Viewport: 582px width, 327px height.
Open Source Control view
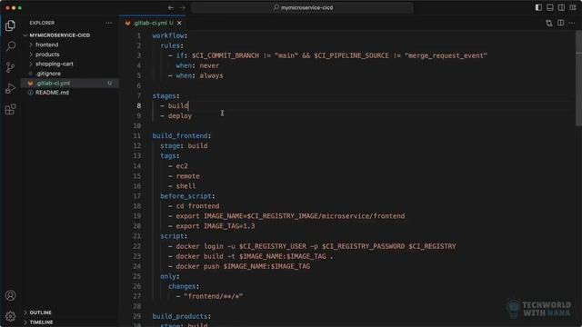point(10,67)
